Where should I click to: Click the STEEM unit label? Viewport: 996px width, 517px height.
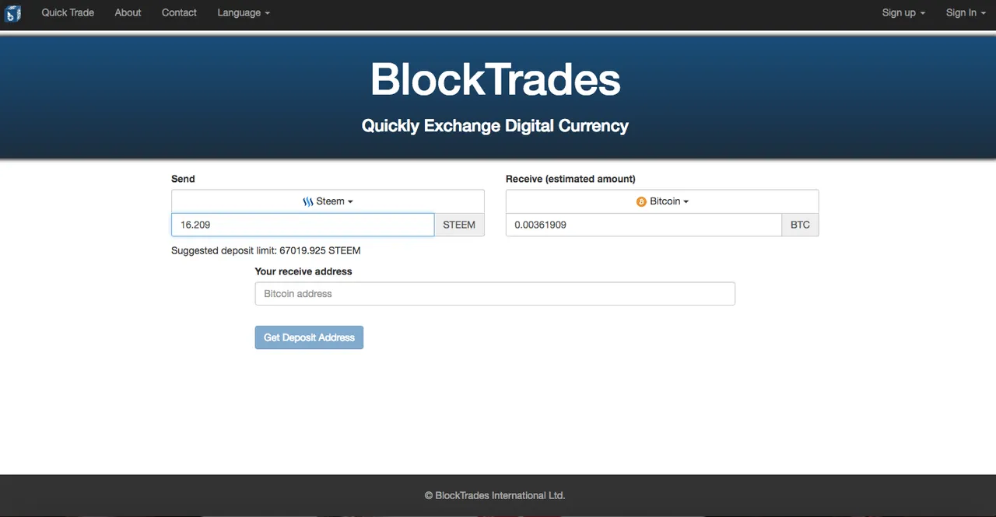459,225
